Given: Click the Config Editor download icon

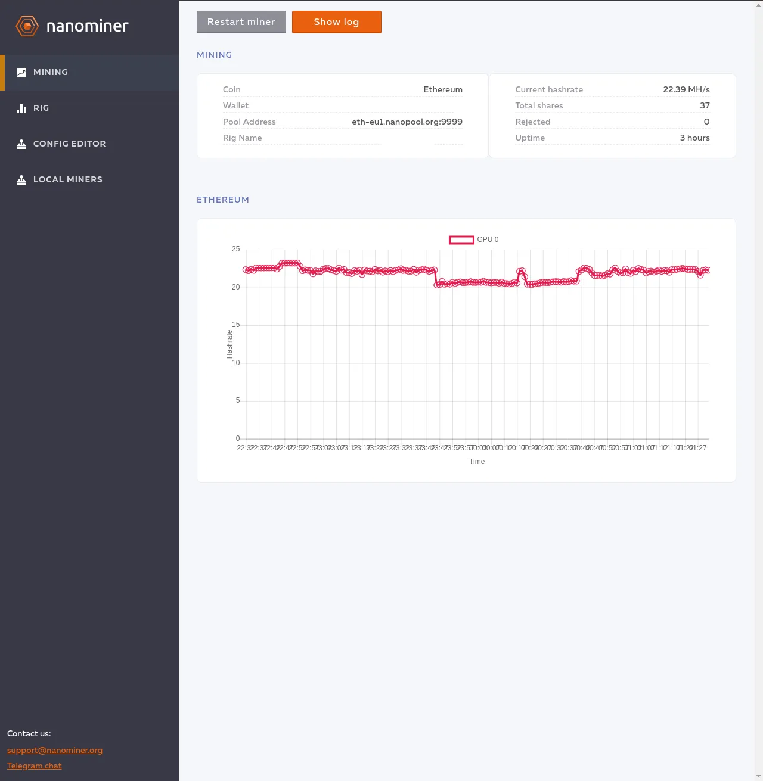Looking at the screenshot, I should (x=21, y=144).
